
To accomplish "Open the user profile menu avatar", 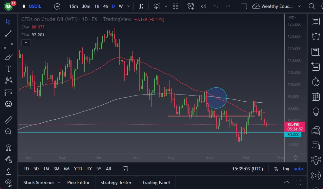I will 9,6.
